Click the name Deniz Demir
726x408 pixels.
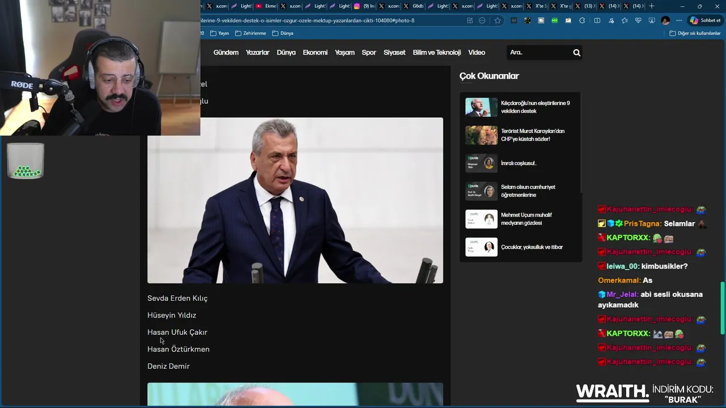click(168, 366)
